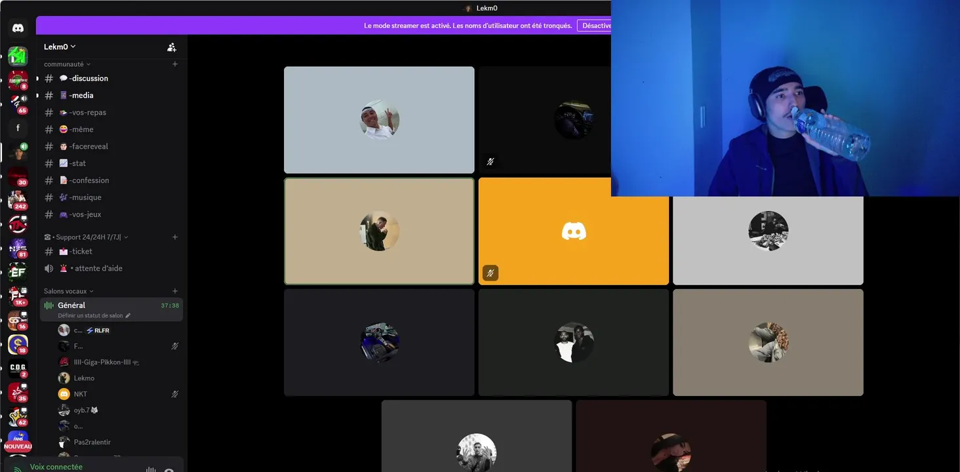Click the dark tile with two-men avatar

[574, 343]
